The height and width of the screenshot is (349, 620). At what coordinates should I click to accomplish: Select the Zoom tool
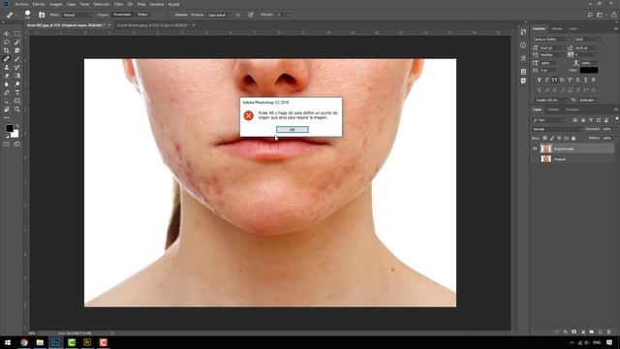point(17,110)
